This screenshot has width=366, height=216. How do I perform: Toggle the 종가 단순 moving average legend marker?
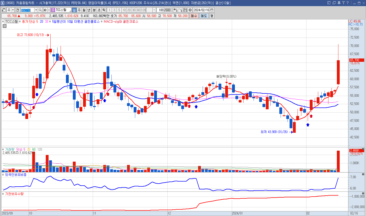[x=20, y=22]
